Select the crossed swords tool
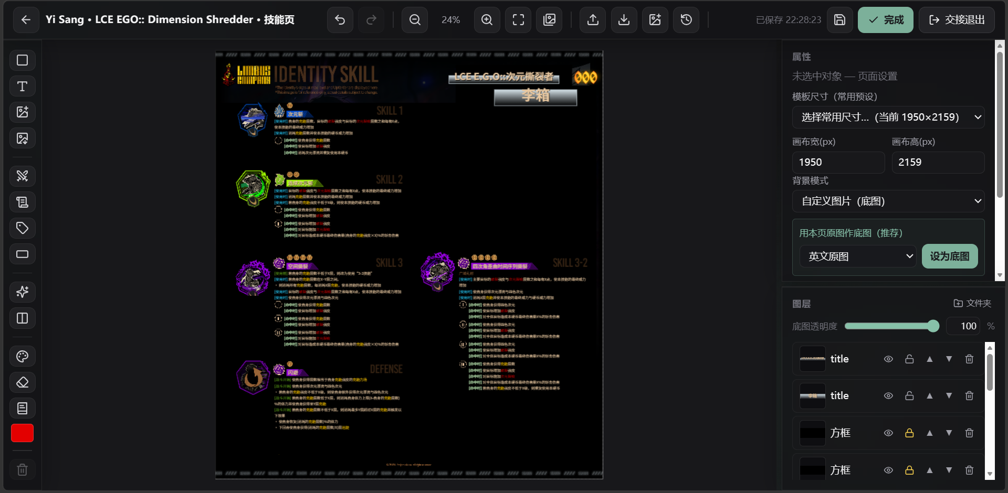This screenshot has height=493, width=1008. [23, 176]
